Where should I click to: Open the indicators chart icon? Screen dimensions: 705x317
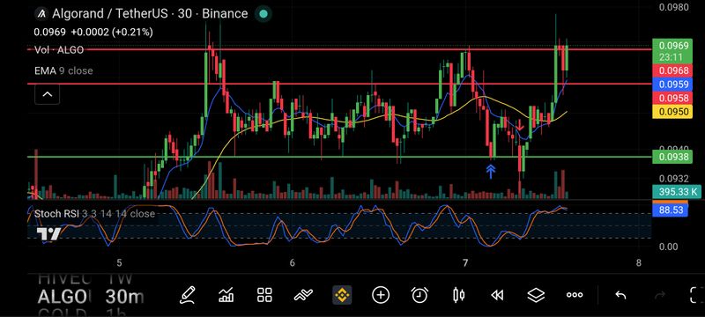coord(226,295)
